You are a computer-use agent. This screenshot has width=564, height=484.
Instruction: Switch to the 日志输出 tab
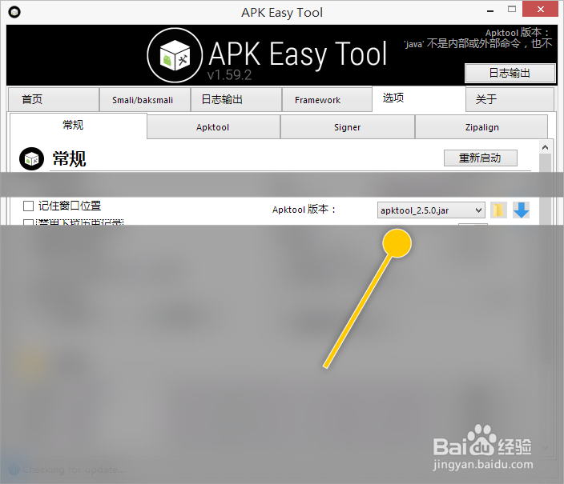236,99
